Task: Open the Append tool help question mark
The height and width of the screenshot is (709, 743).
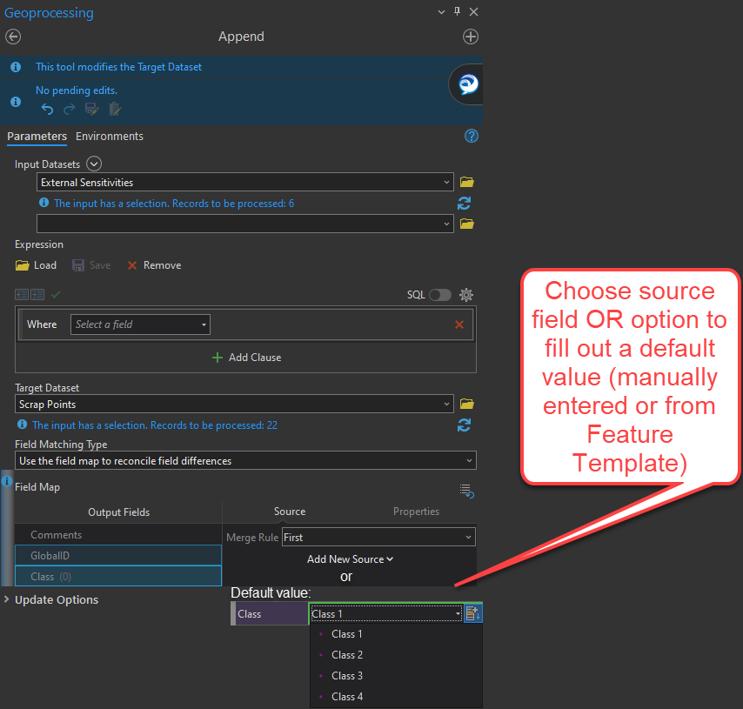Action: pyautogui.click(x=471, y=136)
